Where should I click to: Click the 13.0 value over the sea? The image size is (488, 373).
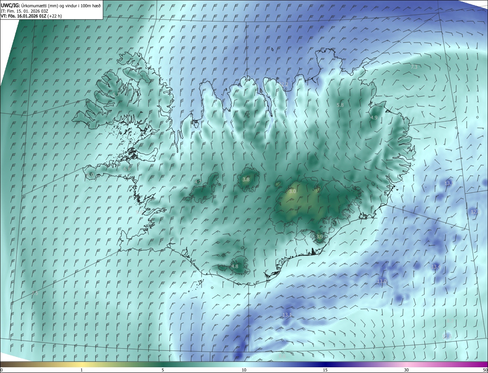pos(382,281)
